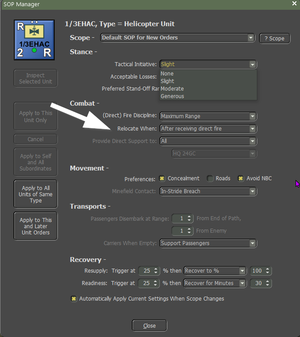Toggle Automatically Apply Current Settings checkbox
This screenshot has height=337, width=300.
(73, 299)
